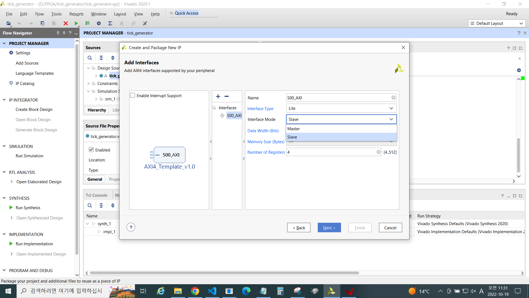Clear the Number of Registers value
This screenshot has width=529, height=298.
[x=379, y=152]
